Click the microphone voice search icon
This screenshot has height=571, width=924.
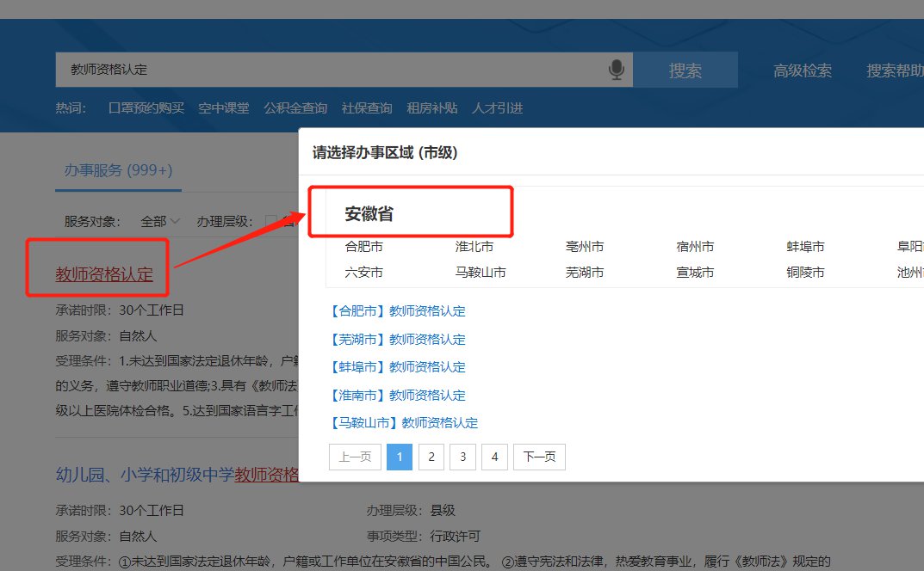click(616, 70)
